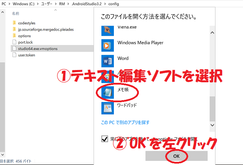Toggle always use this app checkbox
243x165 pixels.
[104, 139]
